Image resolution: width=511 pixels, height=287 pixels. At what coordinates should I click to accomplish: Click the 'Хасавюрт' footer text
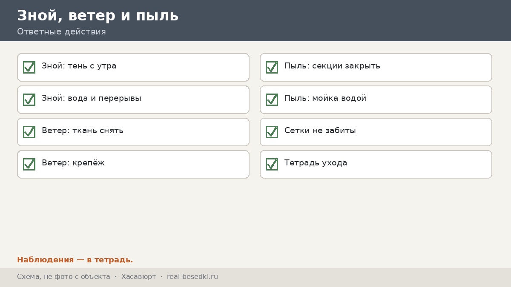138,277
